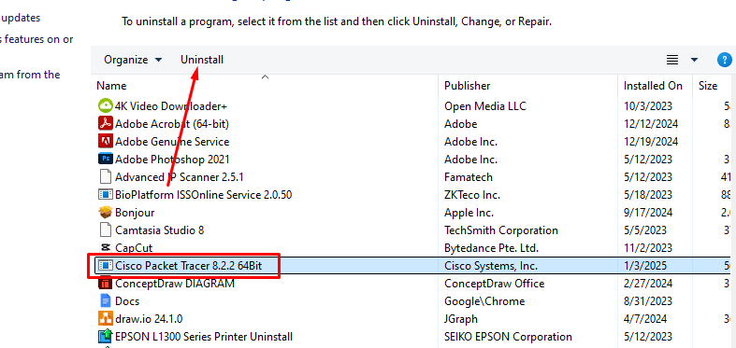Open the Organize dropdown menu
The height and width of the screenshot is (348, 736).
click(133, 60)
